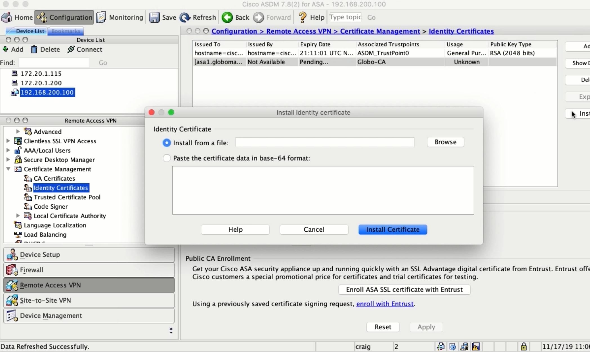The width and height of the screenshot is (590, 352).
Task: Click the Delete device trash icon
Action: coord(34,49)
